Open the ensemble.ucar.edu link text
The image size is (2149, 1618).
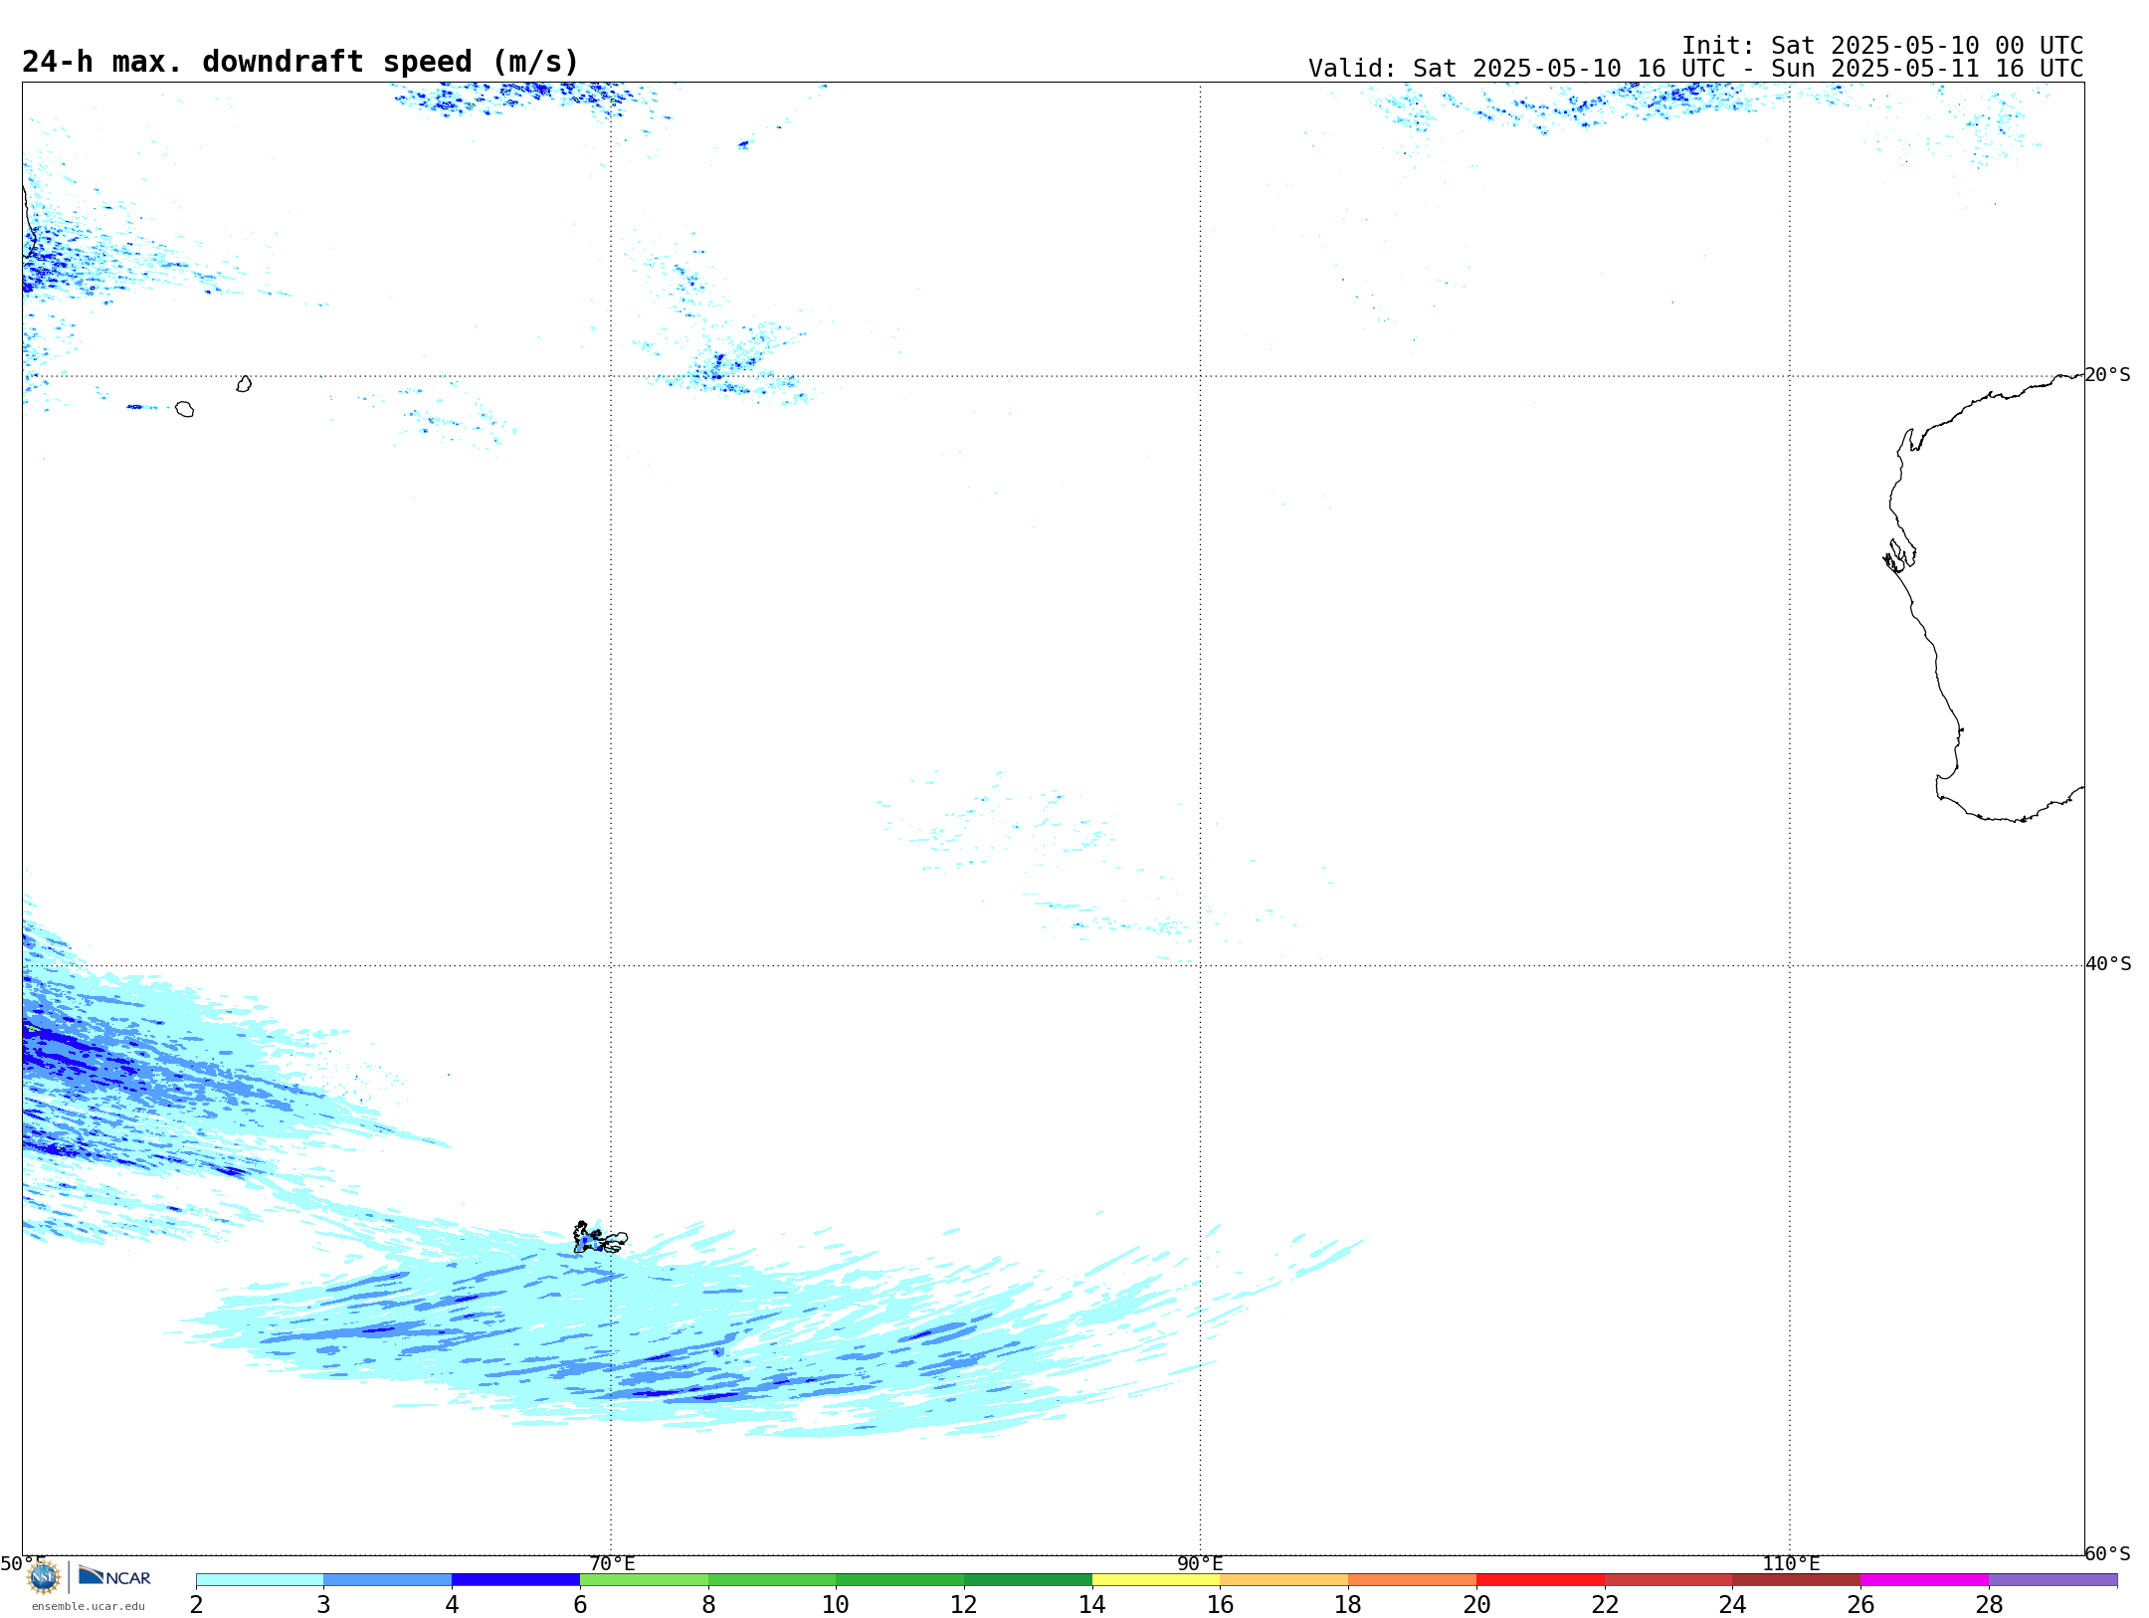pos(88,1606)
